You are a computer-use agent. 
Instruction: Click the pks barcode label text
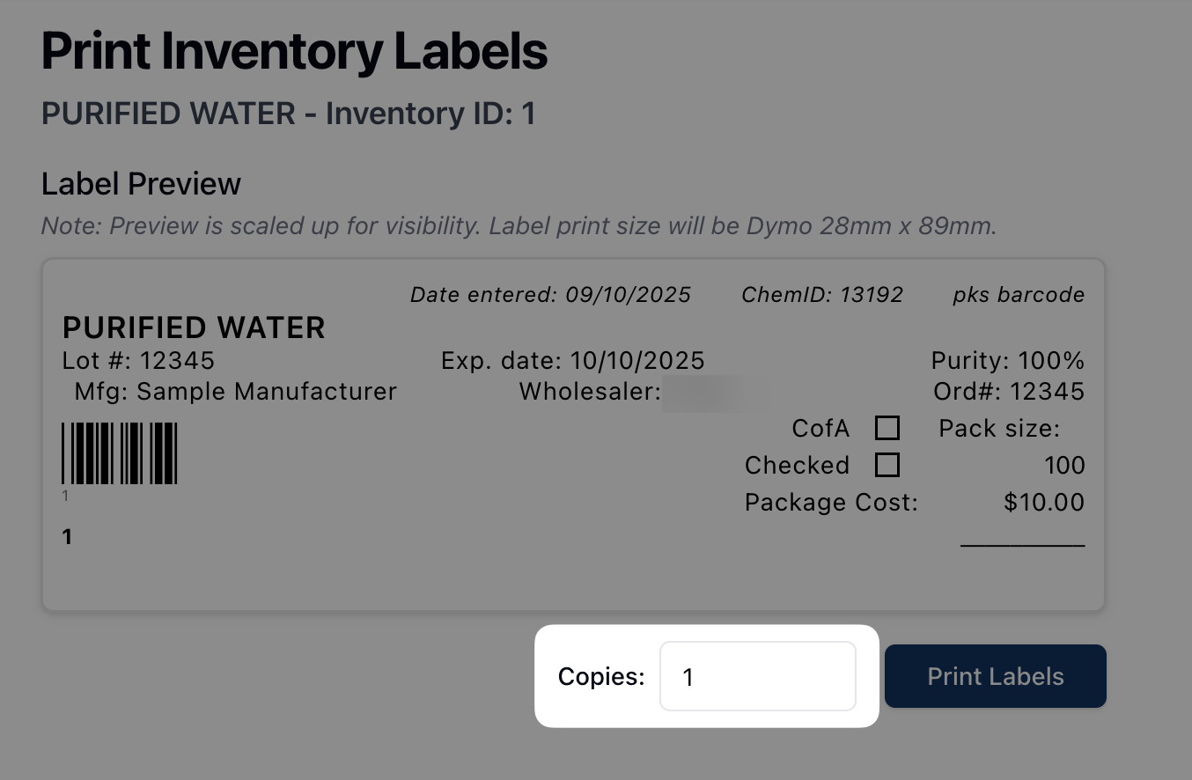(1019, 295)
